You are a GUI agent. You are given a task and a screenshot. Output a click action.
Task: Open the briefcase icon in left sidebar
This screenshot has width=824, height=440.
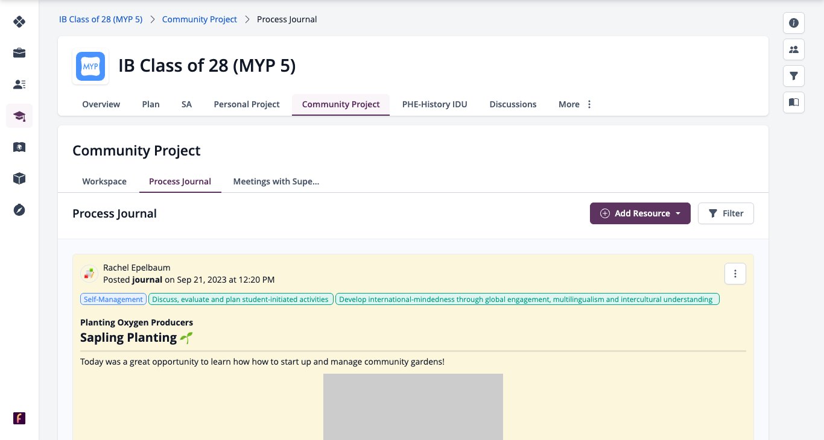point(19,53)
